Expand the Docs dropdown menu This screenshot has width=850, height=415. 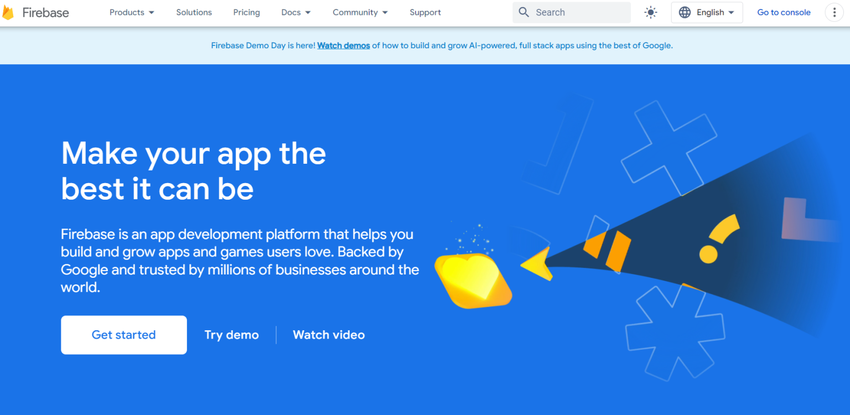pos(296,12)
